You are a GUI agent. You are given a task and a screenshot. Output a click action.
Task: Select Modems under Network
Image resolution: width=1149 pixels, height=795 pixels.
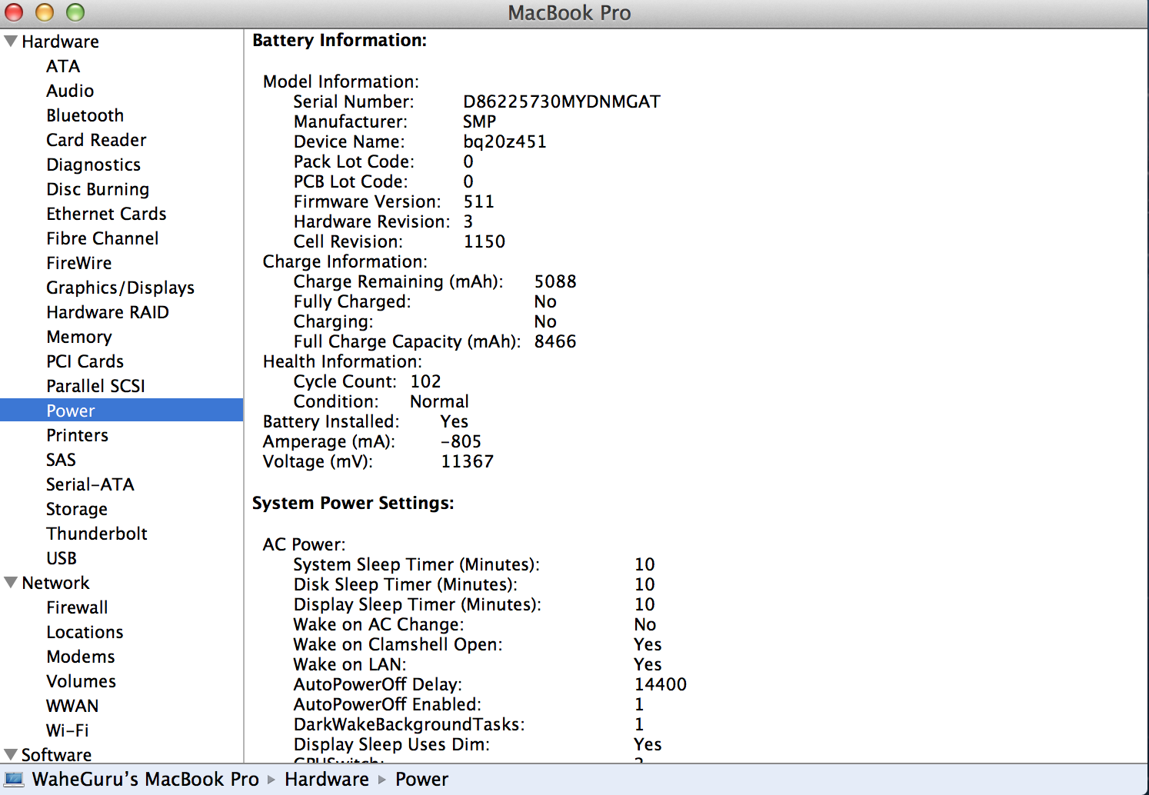81,657
